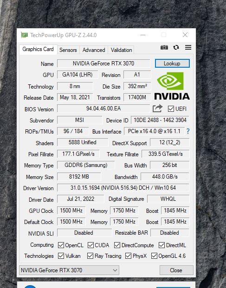
Task: Click the refresh arrows icon
Action: tap(176, 47)
